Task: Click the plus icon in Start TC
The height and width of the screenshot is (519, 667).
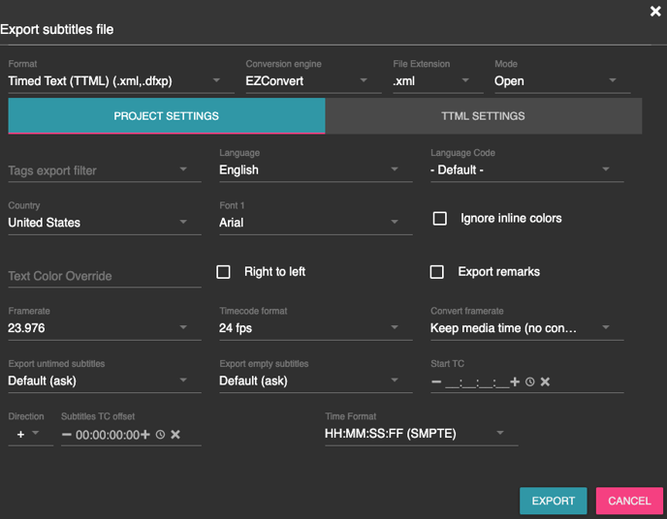Action: 515,382
